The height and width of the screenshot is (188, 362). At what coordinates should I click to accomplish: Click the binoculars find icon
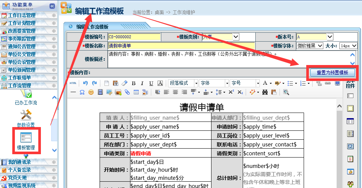(265, 92)
